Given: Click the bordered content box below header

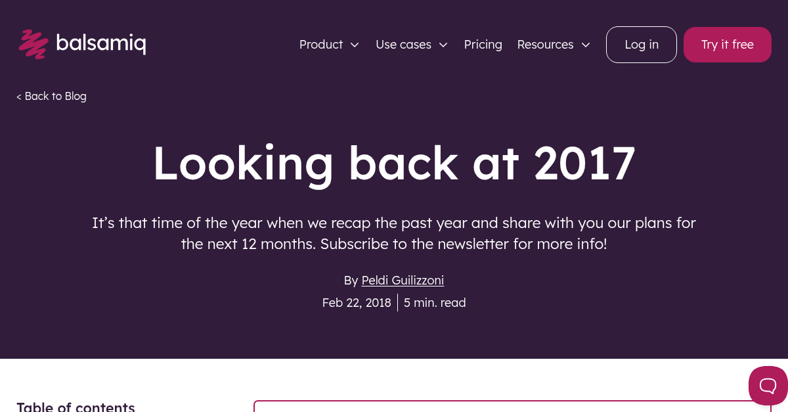Looking at the screenshot, I should pyautogui.click(x=512, y=406).
